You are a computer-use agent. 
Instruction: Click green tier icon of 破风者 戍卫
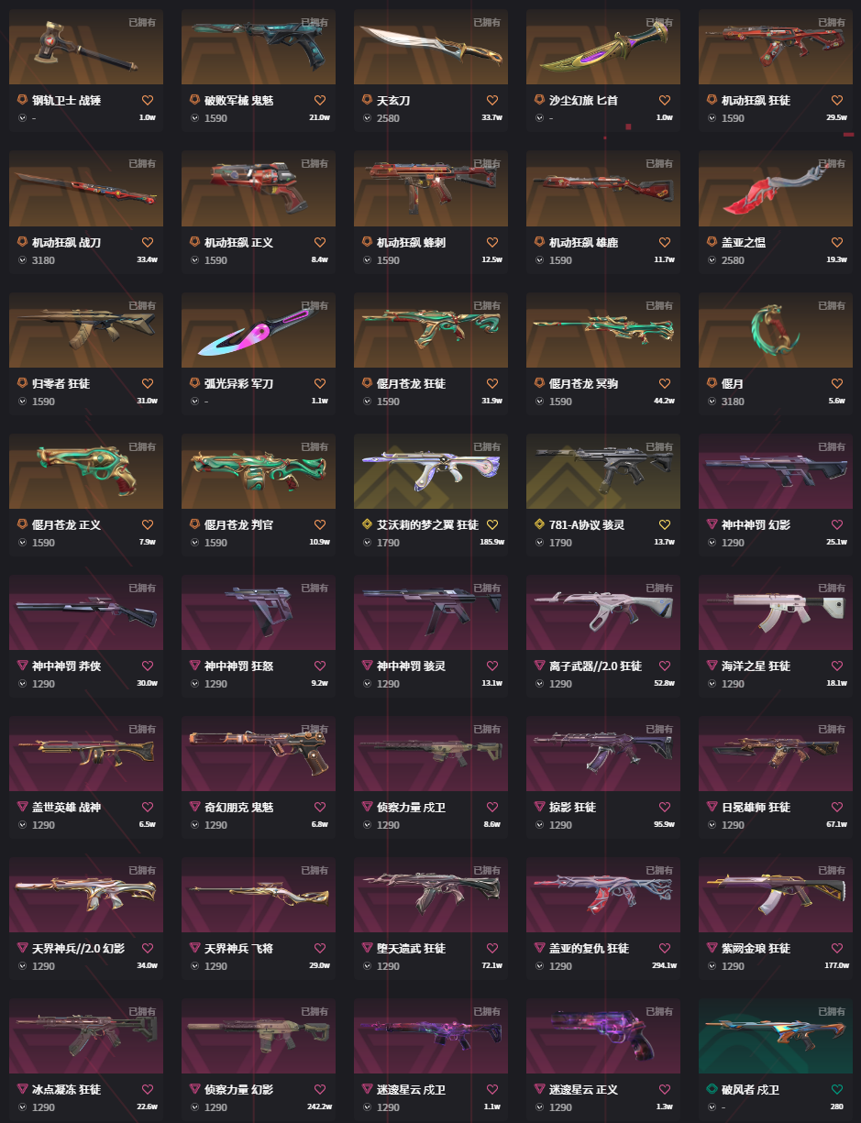coord(712,1089)
